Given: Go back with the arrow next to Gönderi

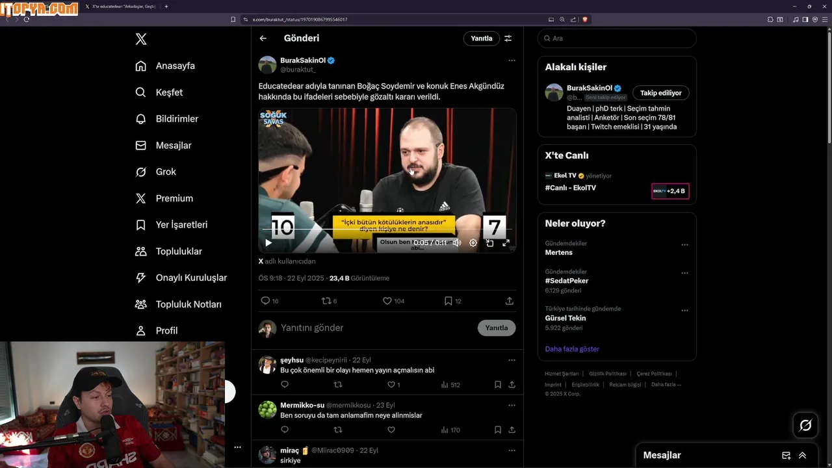Looking at the screenshot, I should click(x=263, y=38).
